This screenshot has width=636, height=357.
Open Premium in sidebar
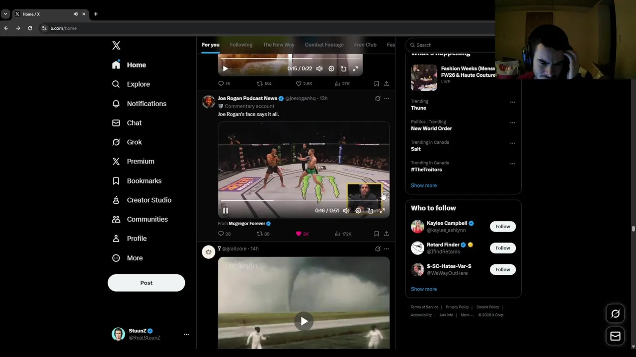pyautogui.click(x=133, y=161)
